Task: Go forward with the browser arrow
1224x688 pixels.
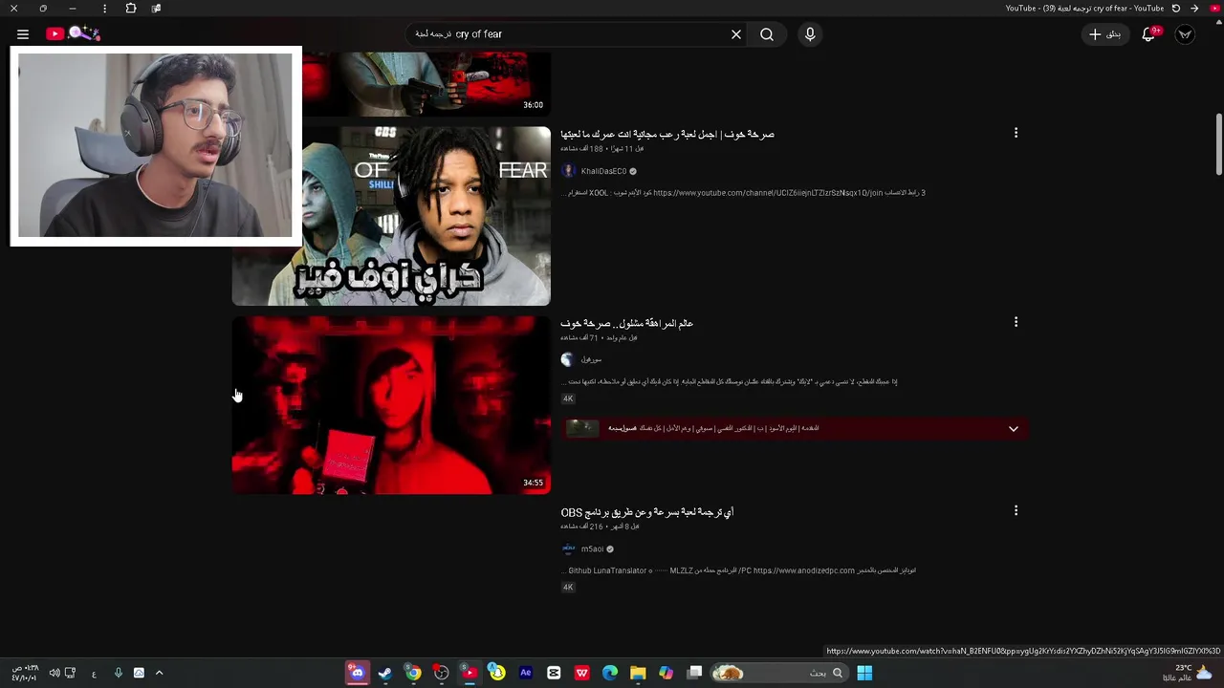Action: (x=1194, y=8)
